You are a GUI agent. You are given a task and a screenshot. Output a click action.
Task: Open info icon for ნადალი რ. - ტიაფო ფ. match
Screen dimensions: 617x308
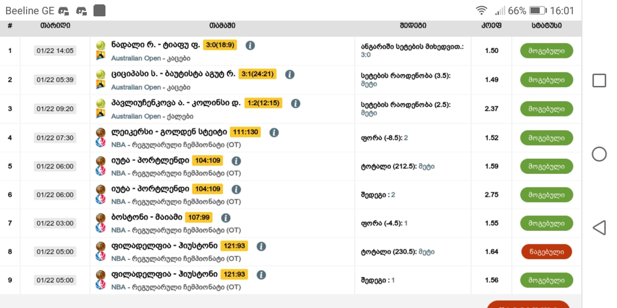pyautogui.click(x=250, y=45)
